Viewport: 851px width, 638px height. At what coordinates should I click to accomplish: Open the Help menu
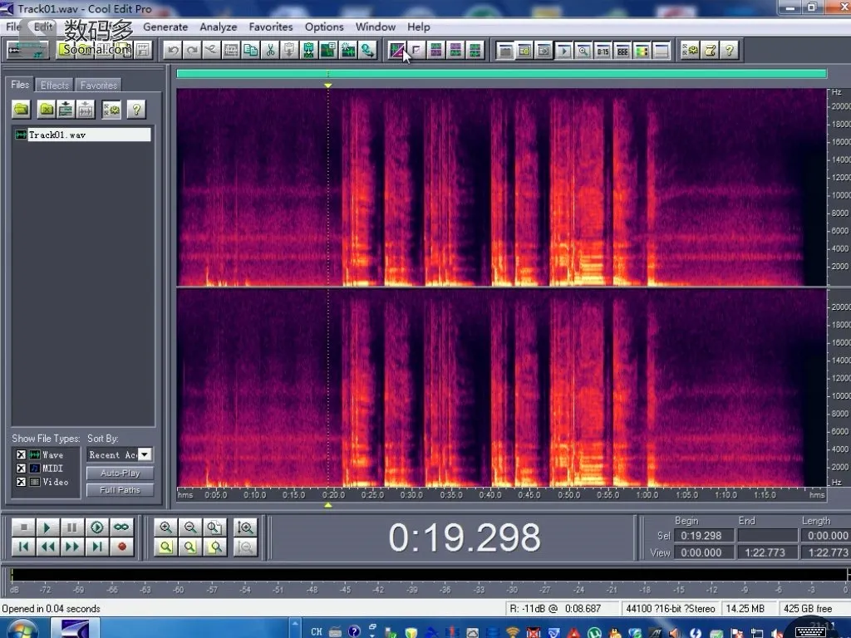click(x=419, y=27)
